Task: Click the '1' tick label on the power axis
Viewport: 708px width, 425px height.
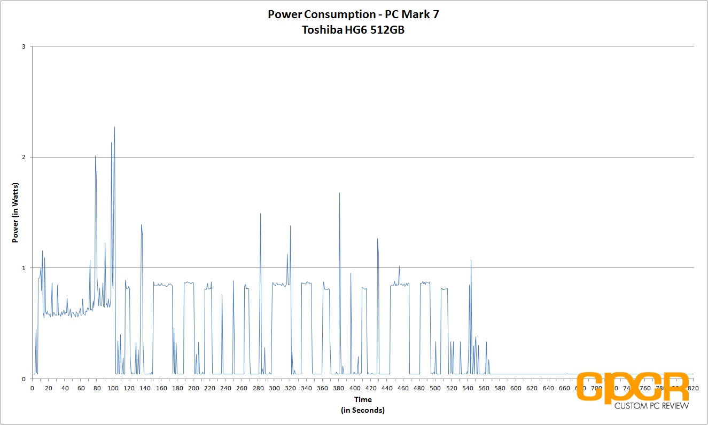Action: (24, 267)
